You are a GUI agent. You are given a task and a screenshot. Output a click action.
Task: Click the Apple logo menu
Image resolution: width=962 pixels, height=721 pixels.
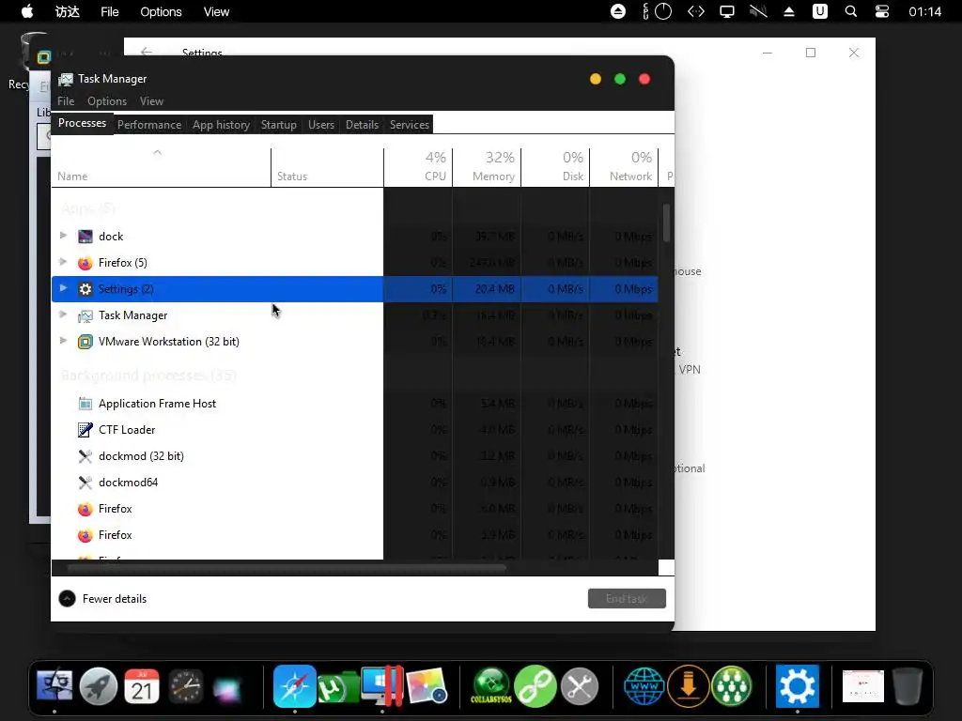tap(27, 11)
